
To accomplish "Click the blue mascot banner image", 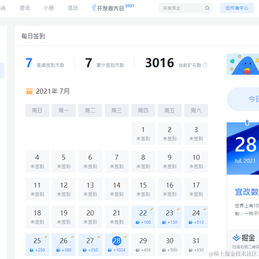I will click(243, 64).
